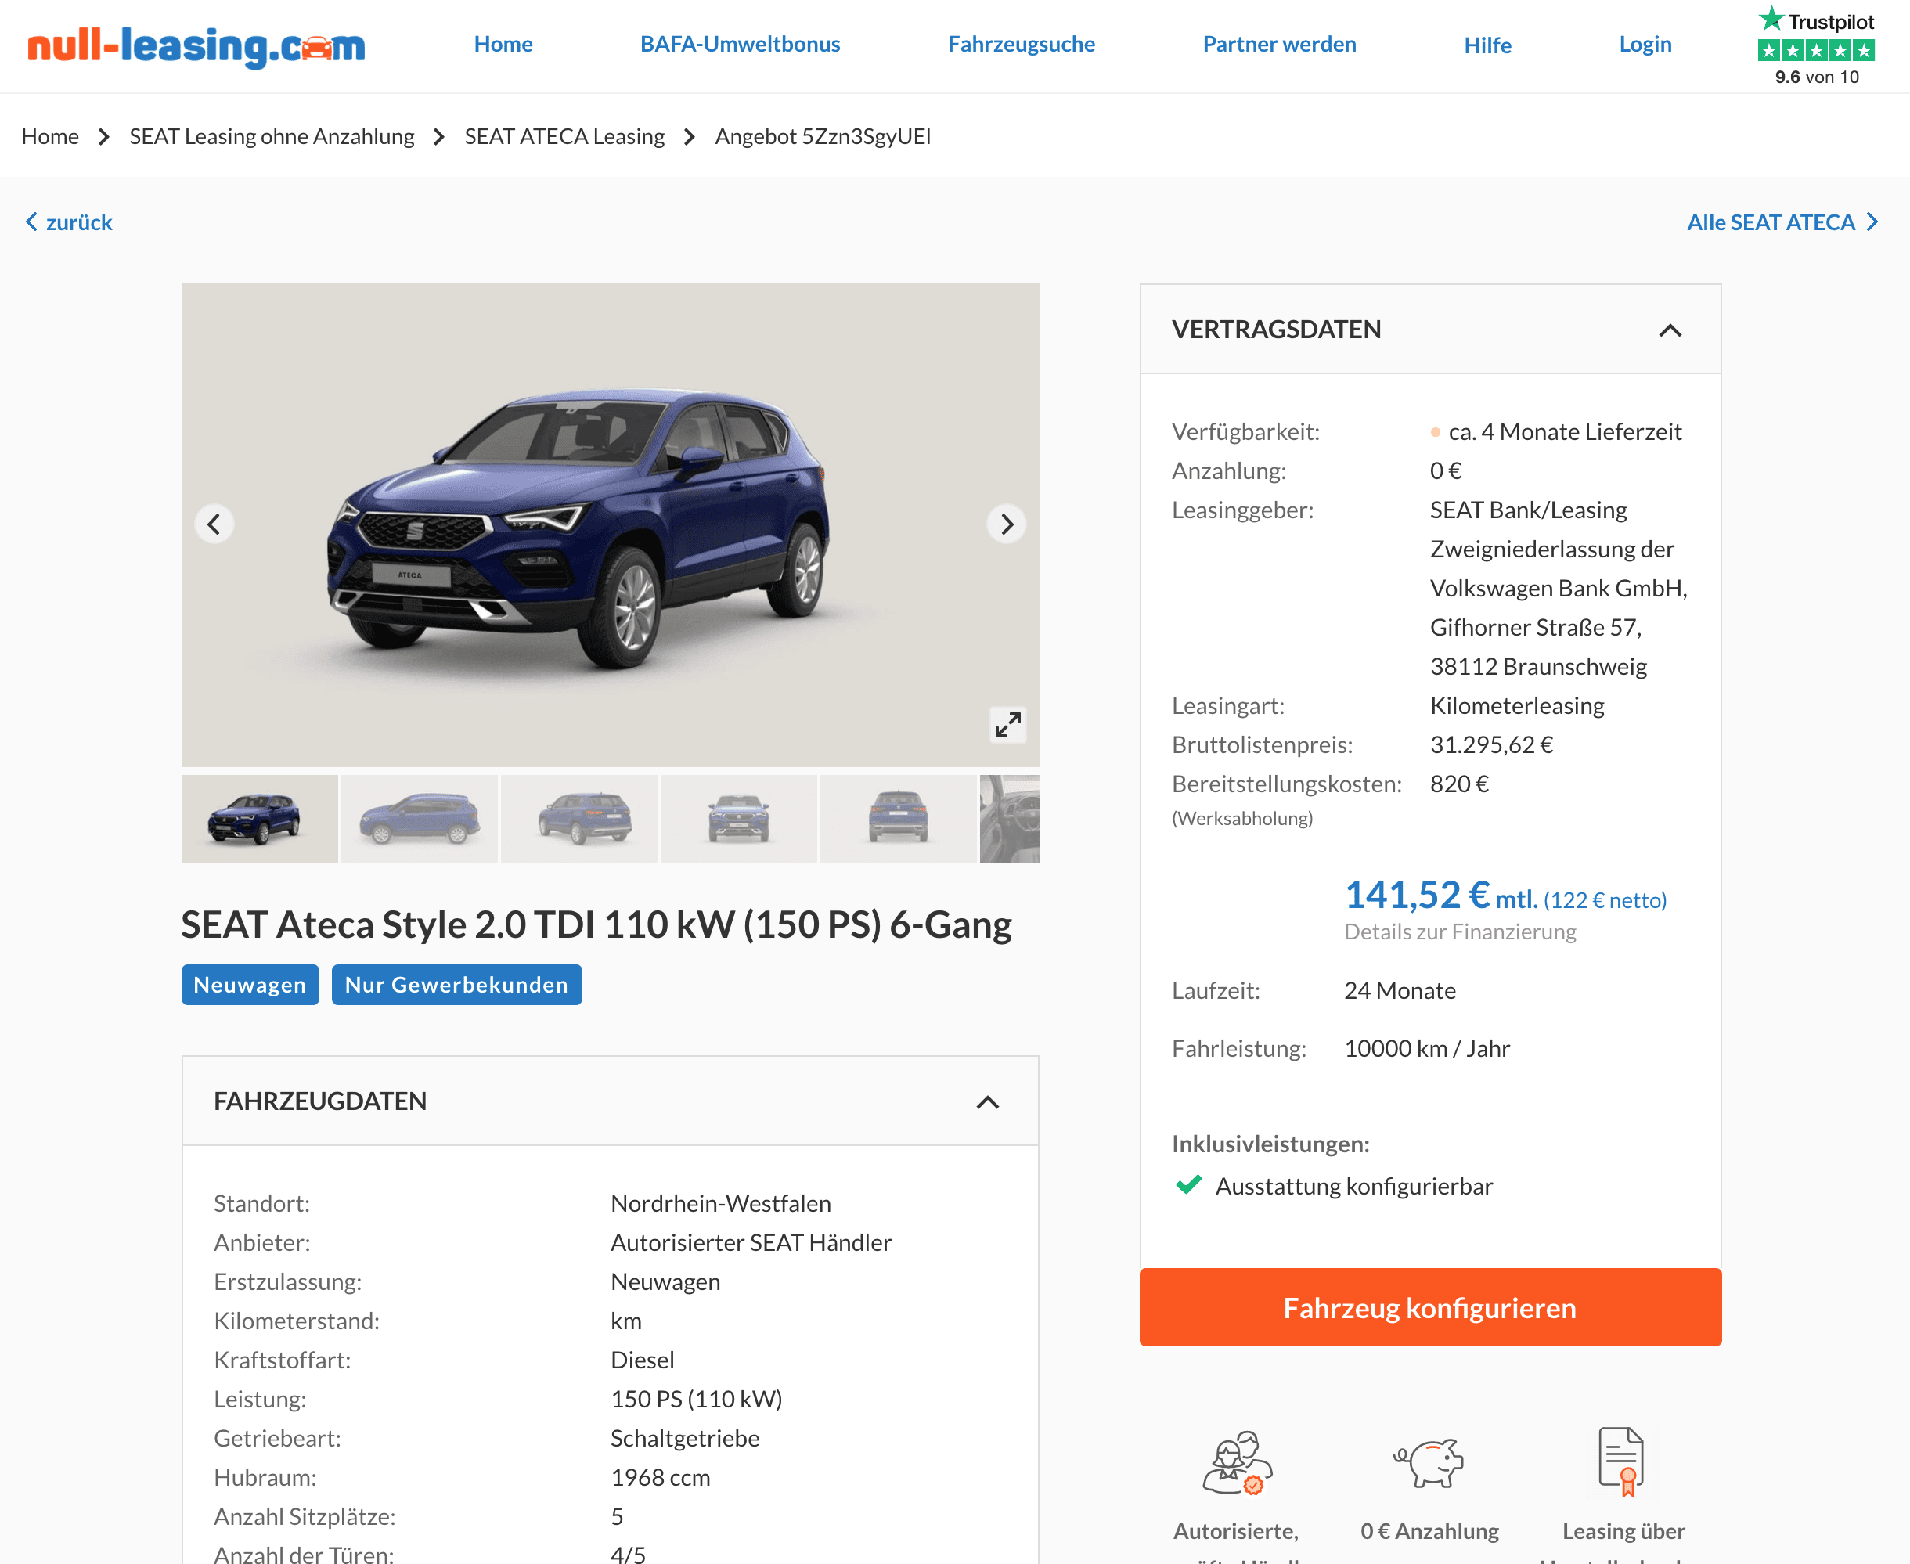Go back via the zurück link
This screenshot has width=1910, height=1564.
pos(68,222)
